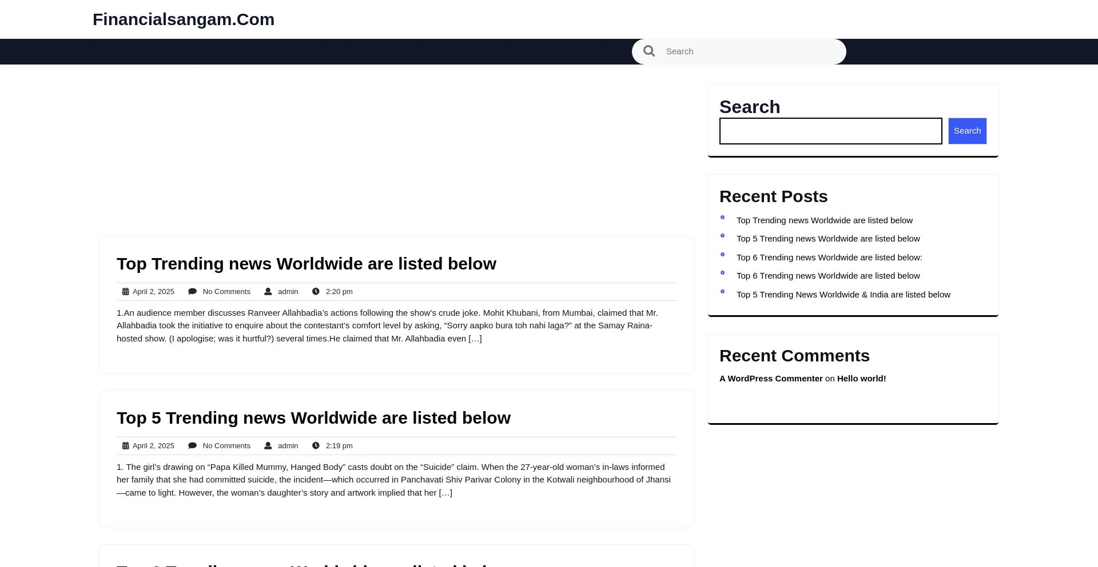Click author user icon on first post
This screenshot has width=1098, height=567.
268,292
